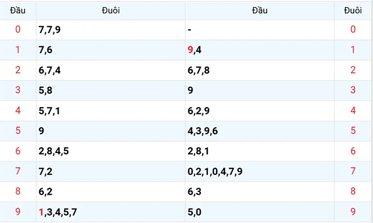Click the Đuôi header above 7,7,9
The height and width of the screenshot is (223, 373).
(111, 10)
